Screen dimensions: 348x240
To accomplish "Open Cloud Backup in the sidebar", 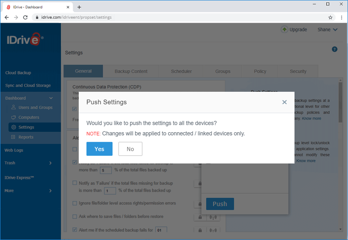I will (18, 73).
